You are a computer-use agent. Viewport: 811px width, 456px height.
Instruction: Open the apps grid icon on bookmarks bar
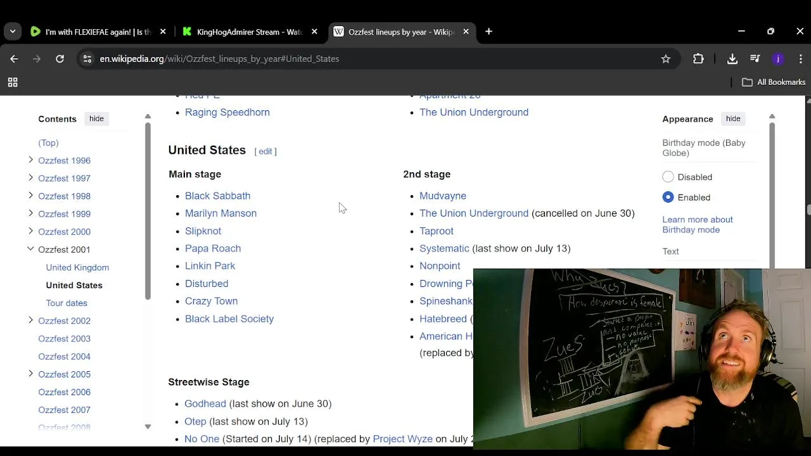(x=13, y=82)
